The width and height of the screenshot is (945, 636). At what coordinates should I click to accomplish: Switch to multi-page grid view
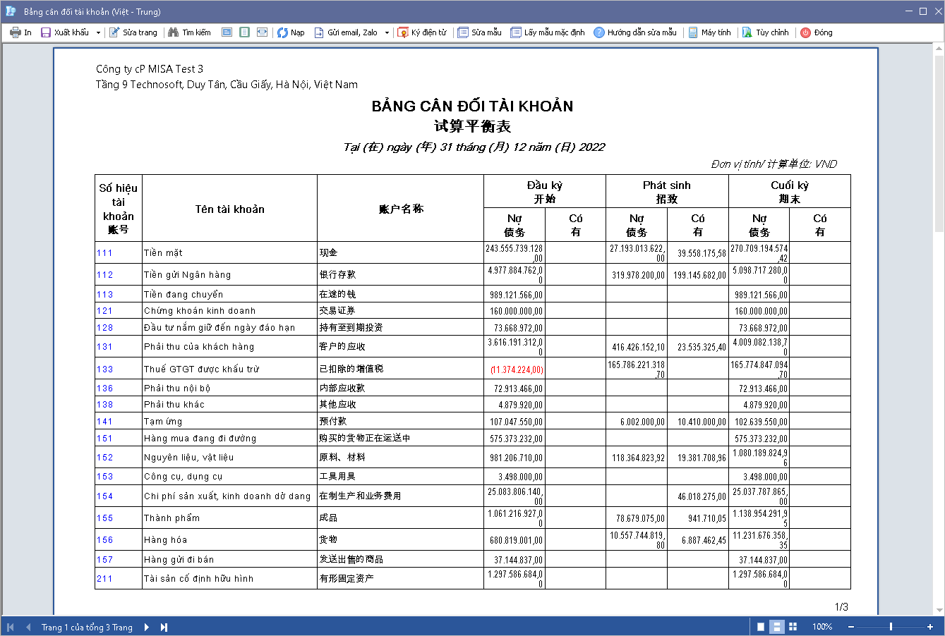793,627
